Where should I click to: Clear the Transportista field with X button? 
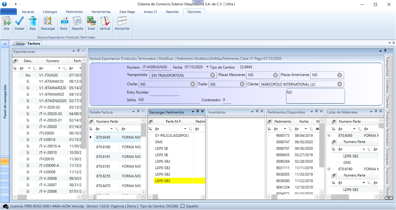point(212,75)
